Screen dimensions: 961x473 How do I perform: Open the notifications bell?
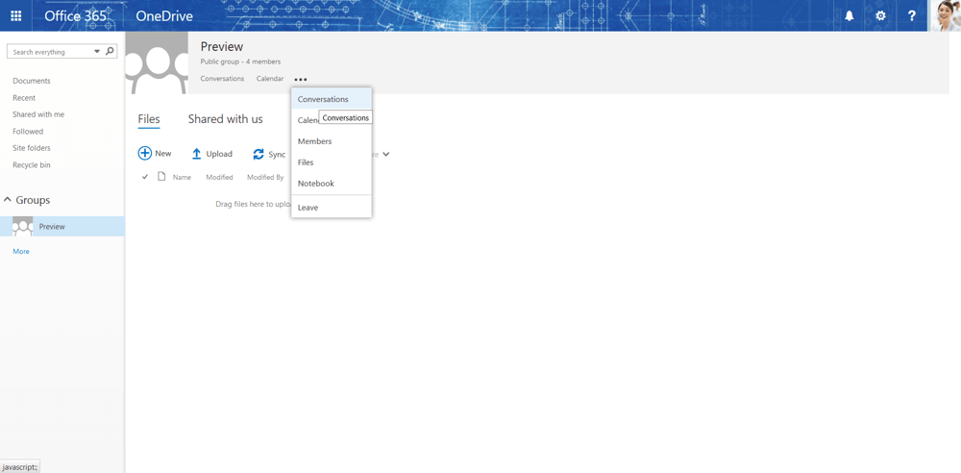[849, 15]
